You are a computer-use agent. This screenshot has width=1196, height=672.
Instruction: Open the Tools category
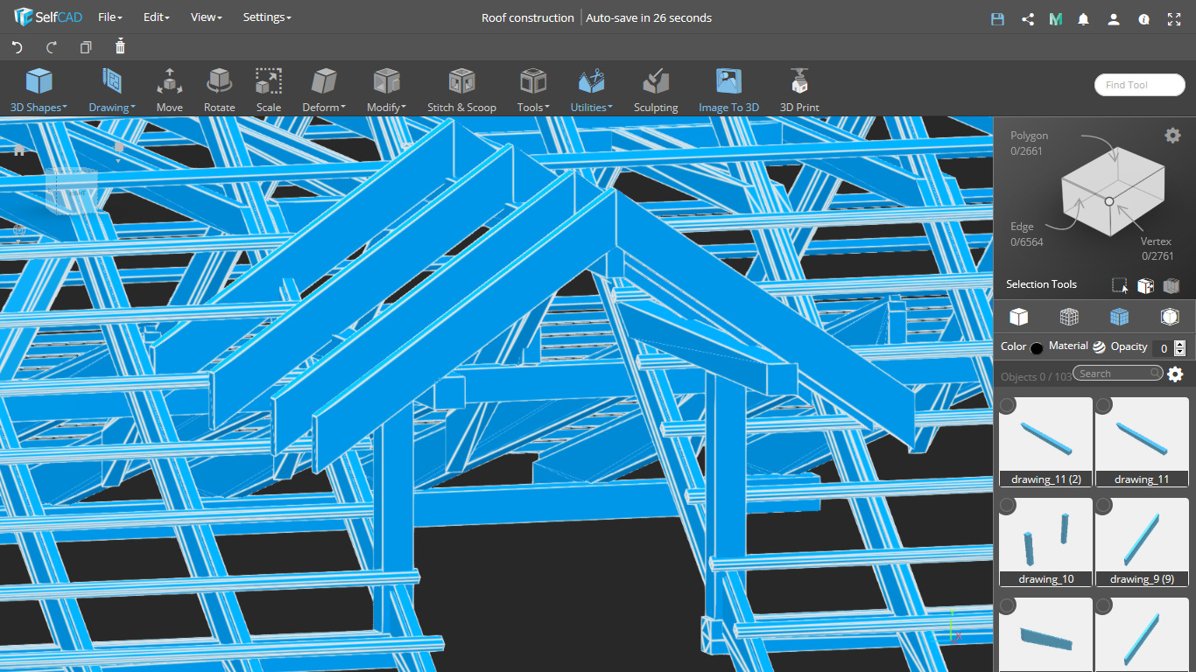pyautogui.click(x=533, y=91)
